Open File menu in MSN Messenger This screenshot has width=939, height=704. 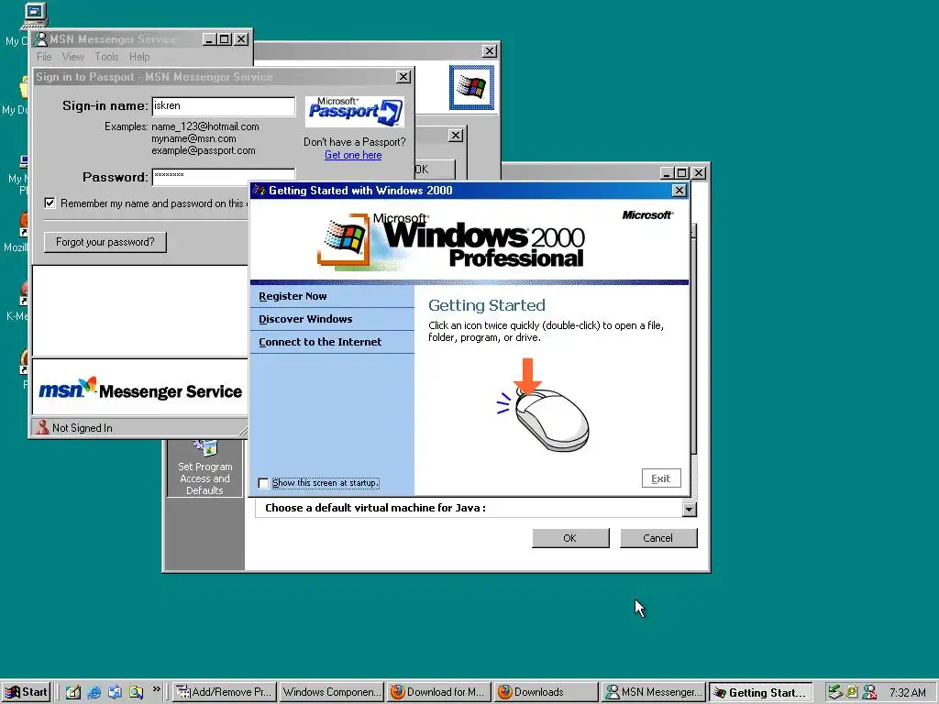click(x=44, y=57)
